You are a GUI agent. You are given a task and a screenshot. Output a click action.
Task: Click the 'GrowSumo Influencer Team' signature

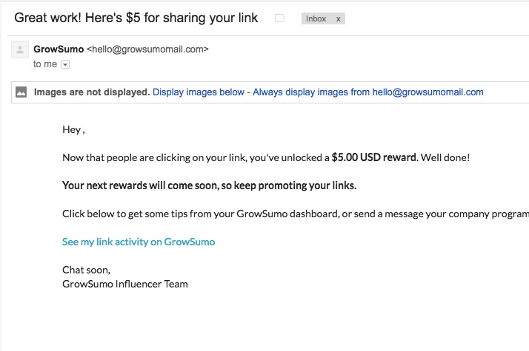(124, 284)
